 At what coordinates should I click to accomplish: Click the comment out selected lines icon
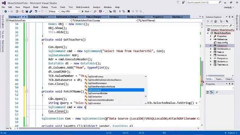pos(120,12)
